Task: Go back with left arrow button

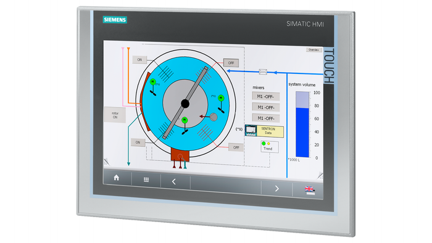Action: tap(174, 181)
